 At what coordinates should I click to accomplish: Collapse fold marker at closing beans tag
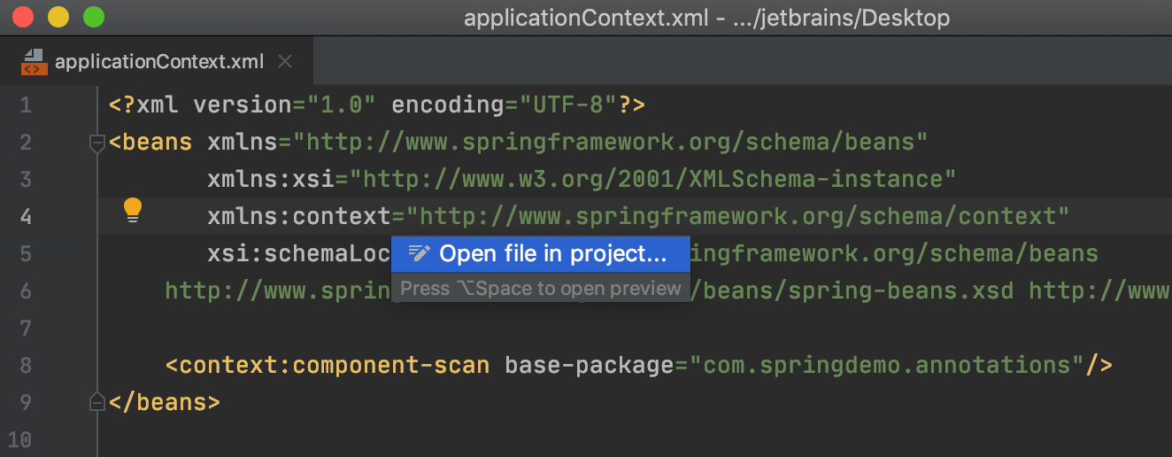click(x=97, y=402)
